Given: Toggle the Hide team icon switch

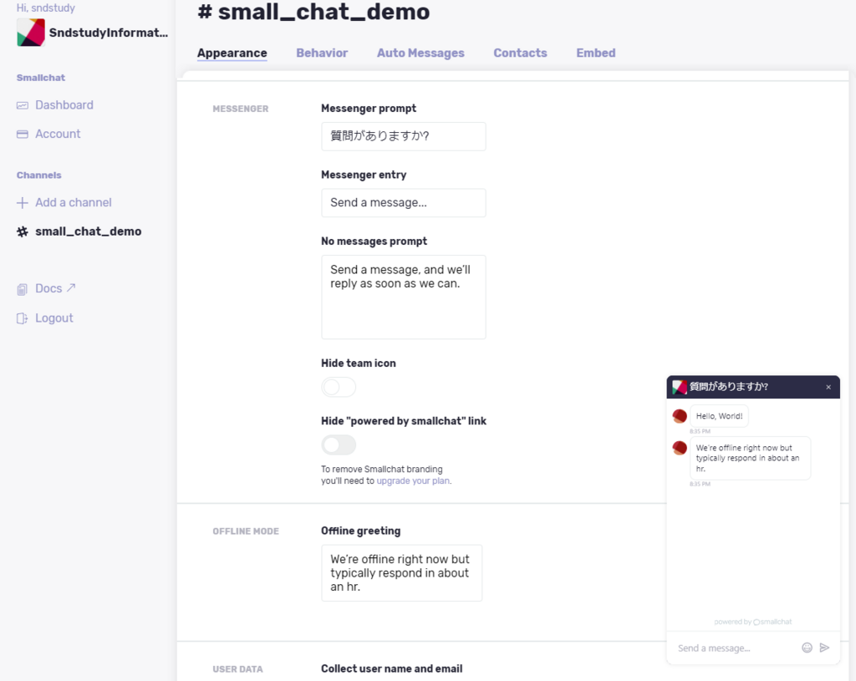Looking at the screenshot, I should (x=339, y=388).
